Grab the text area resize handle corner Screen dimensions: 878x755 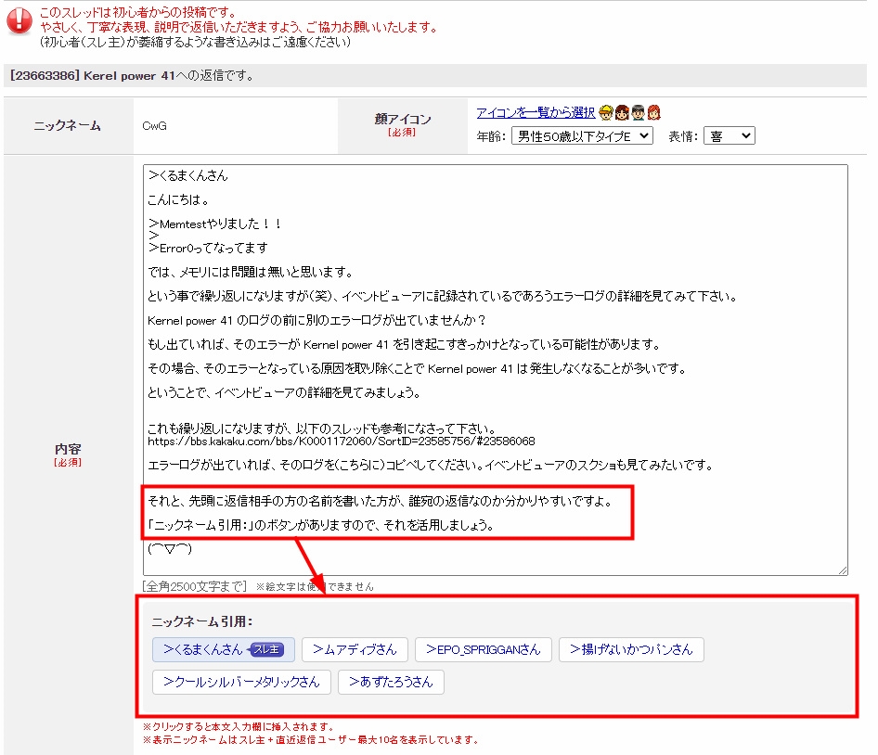843,569
